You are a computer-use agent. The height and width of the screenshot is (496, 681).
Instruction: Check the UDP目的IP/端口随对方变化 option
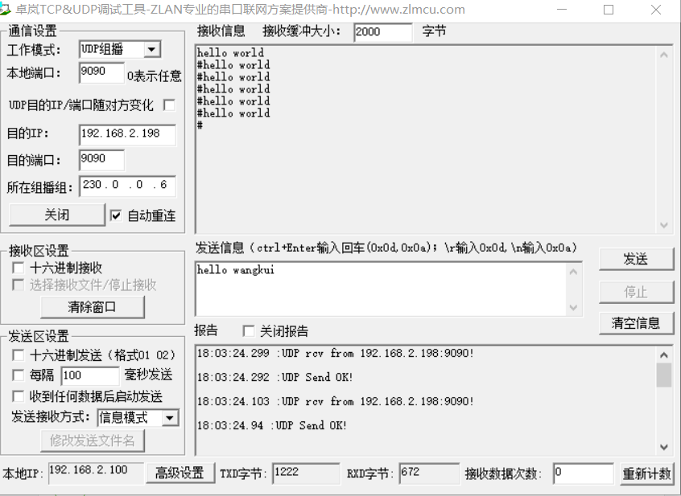pyautogui.click(x=168, y=105)
